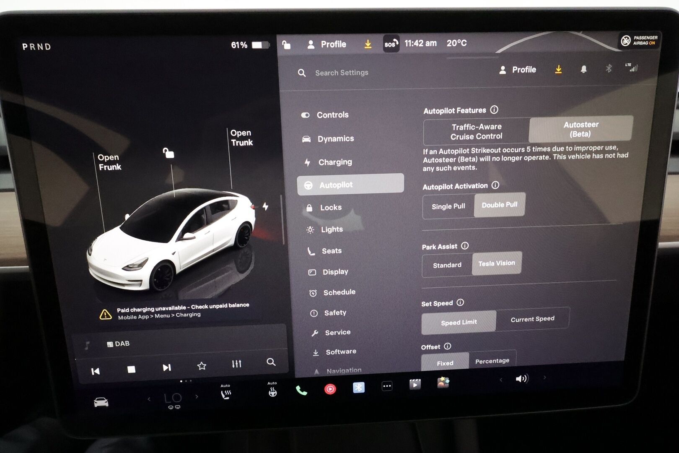
Task: Set Park Assist to Tesla Vision
Action: (497, 263)
